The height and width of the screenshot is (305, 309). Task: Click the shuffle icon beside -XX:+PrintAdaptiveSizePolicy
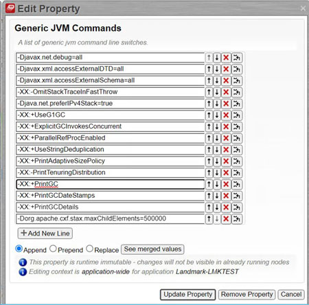click(x=236, y=161)
